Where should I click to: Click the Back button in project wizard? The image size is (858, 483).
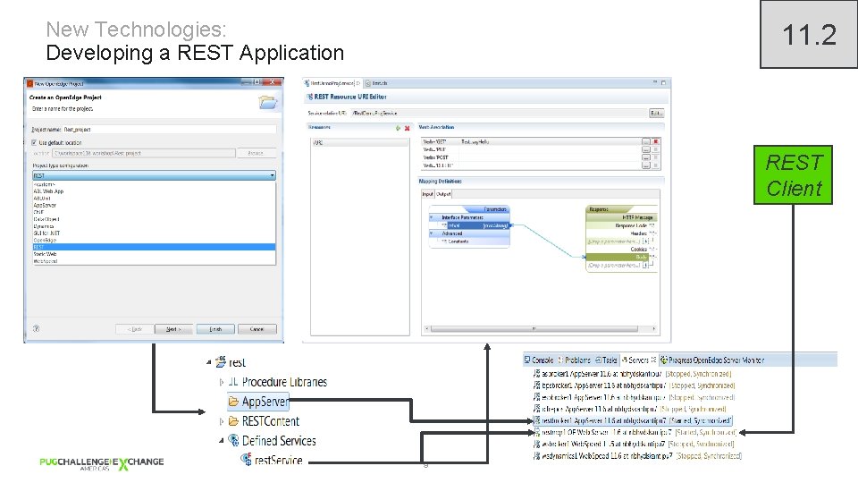point(135,329)
